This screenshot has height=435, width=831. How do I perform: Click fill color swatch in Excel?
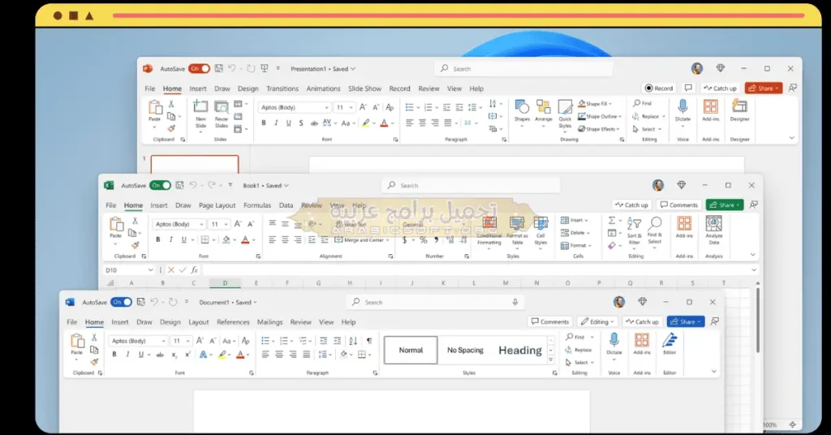226,239
